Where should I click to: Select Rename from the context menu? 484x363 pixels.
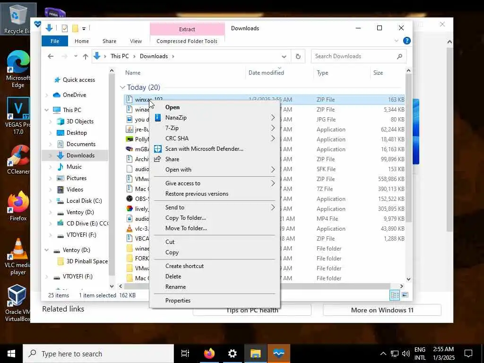pyautogui.click(x=215, y=287)
